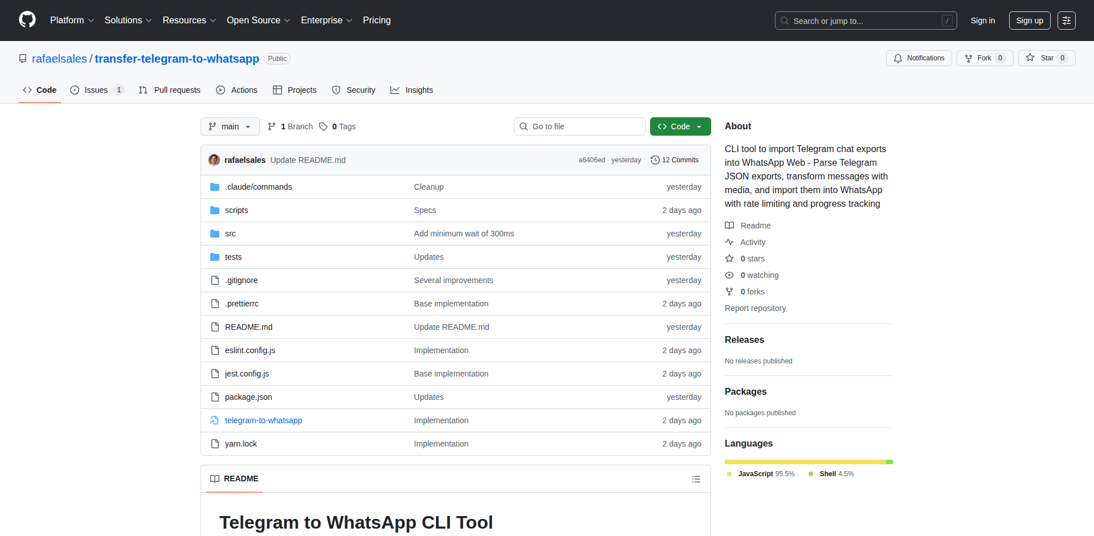Open the eslint.config.js file
Viewport: 1094px width, 536px height.
pyautogui.click(x=250, y=350)
